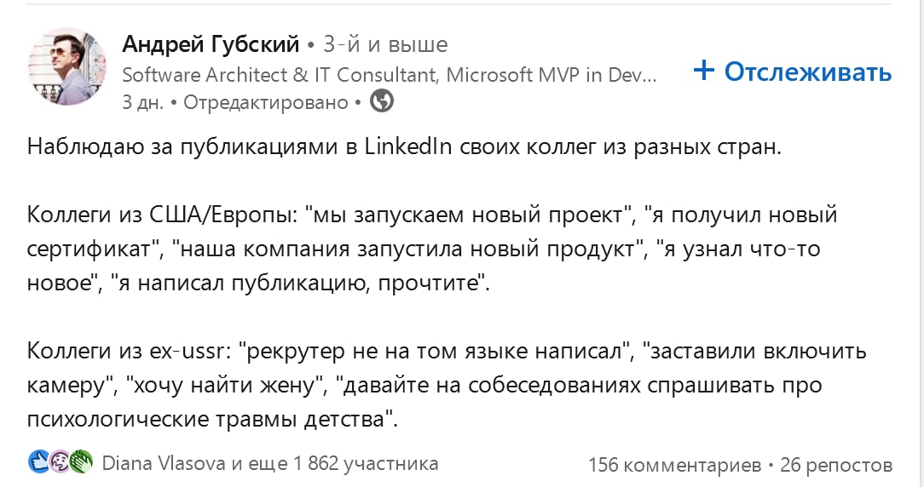Click the globe public visibility icon
This screenshot has width=924, height=487.
click(x=382, y=101)
